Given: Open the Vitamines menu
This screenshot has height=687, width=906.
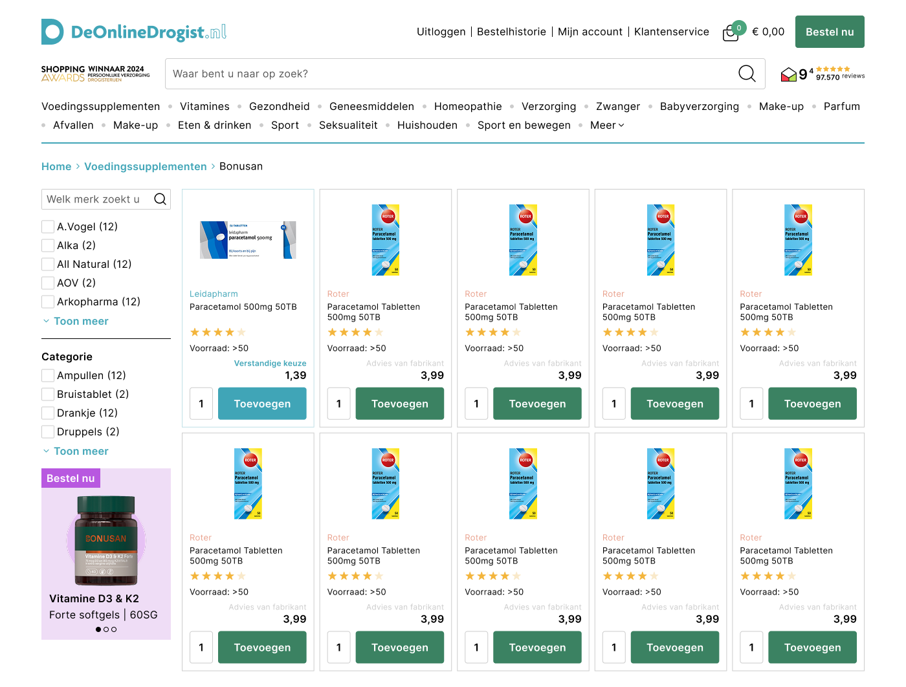Looking at the screenshot, I should pos(204,106).
